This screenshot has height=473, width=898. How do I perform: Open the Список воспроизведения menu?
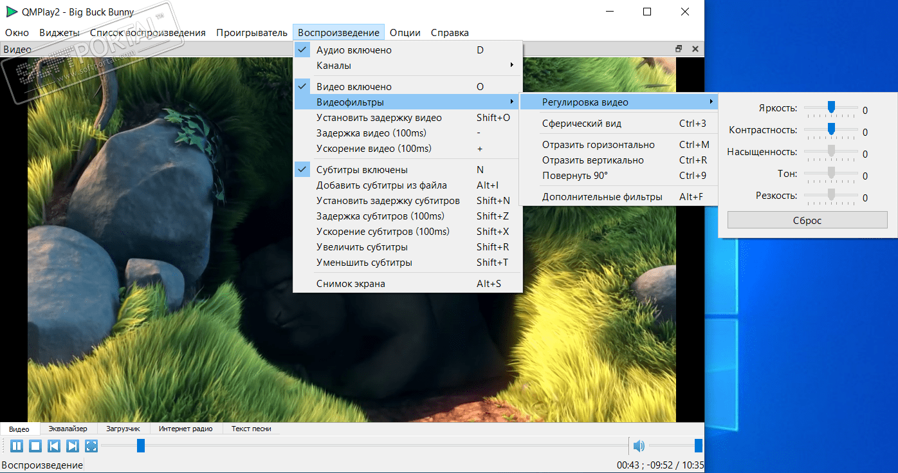tap(148, 33)
